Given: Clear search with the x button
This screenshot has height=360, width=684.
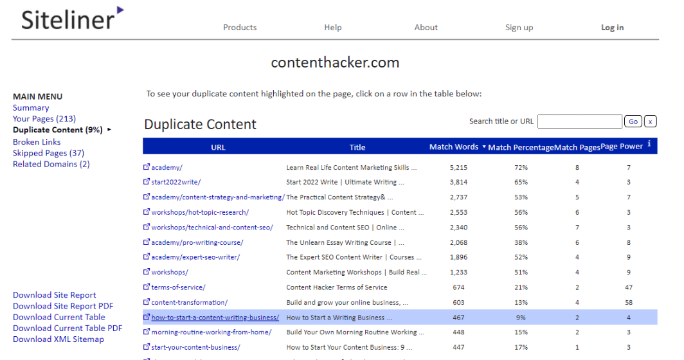Looking at the screenshot, I should coord(650,122).
